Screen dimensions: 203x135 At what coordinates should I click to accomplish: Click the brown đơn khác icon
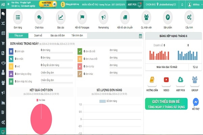tap(80, 74)
